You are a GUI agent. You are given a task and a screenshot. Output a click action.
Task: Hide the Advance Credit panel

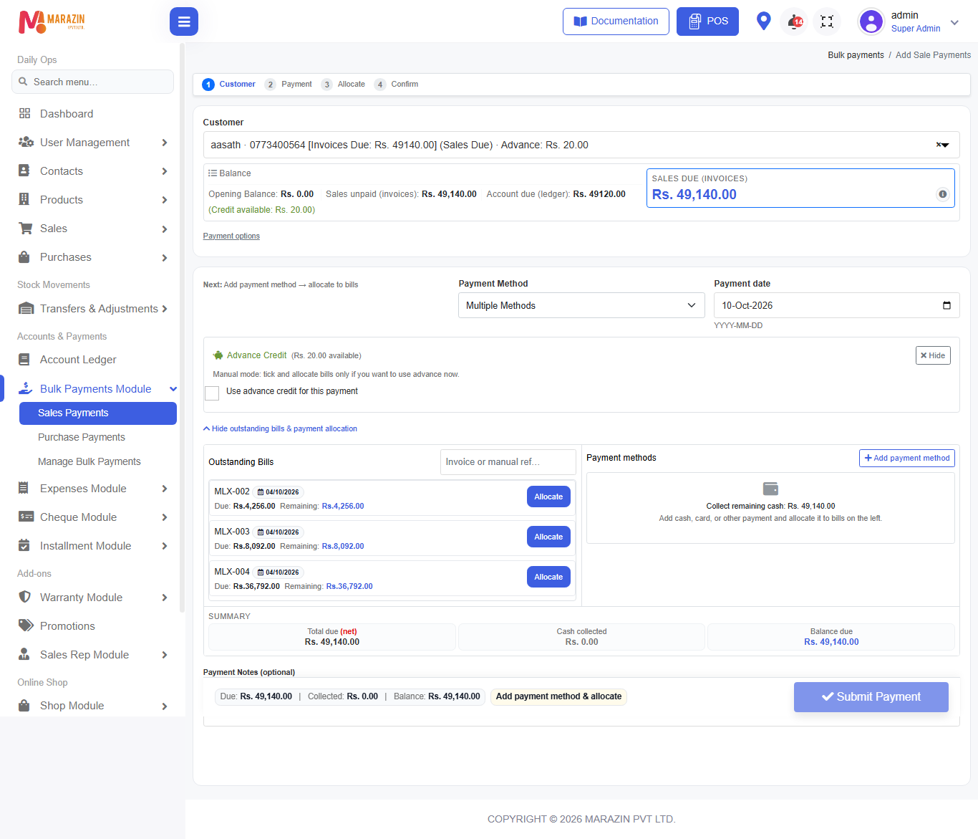(933, 355)
